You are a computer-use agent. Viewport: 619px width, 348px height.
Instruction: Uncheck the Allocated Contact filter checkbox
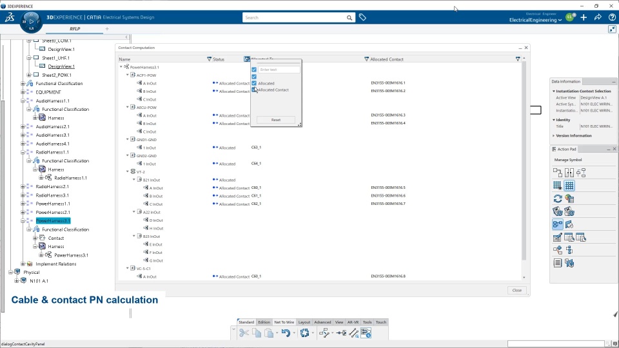click(254, 90)
